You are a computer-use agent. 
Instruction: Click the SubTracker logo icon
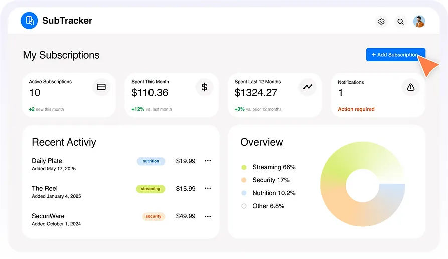(29, 21)
